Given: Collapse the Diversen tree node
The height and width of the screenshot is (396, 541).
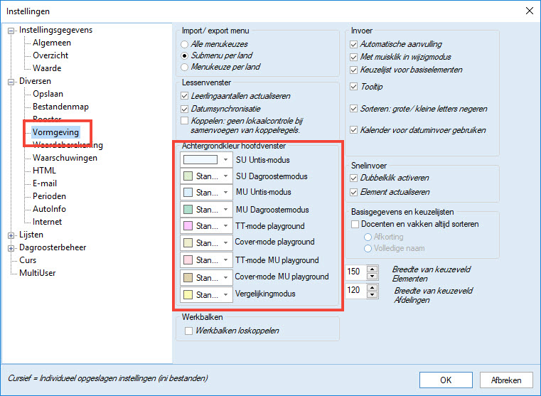Looking at the screenshot, I should [11, 81].
